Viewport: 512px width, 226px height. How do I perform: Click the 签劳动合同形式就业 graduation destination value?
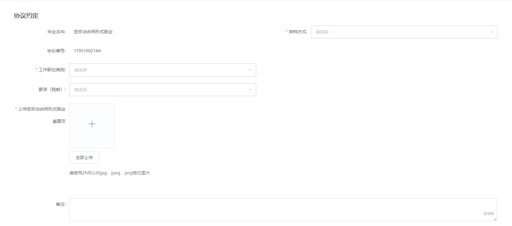click(x=93, y=32)
